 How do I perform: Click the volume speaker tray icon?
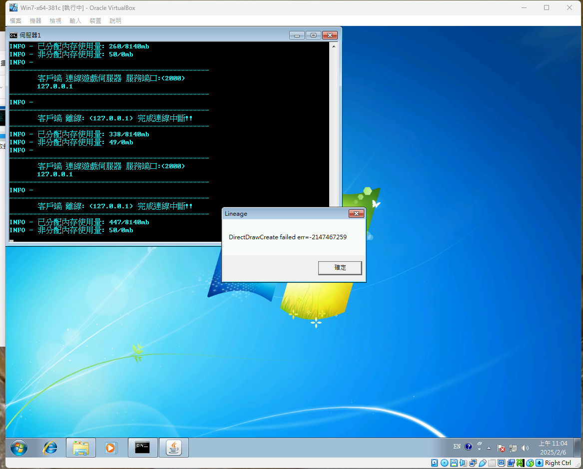(x=525, y=448)
